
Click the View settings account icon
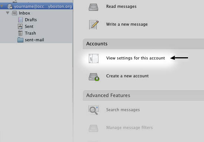(x=94, y=59)
